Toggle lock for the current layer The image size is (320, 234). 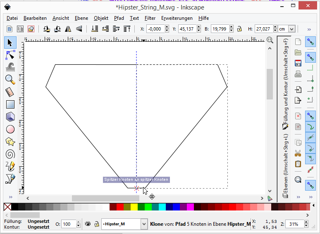coord(96,224)
